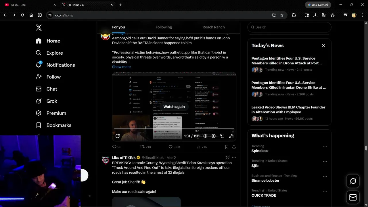The width and height of the screenshot is (368, 207).
Task: Open Bookmarks from the sidebar
Action: point(53,125)
